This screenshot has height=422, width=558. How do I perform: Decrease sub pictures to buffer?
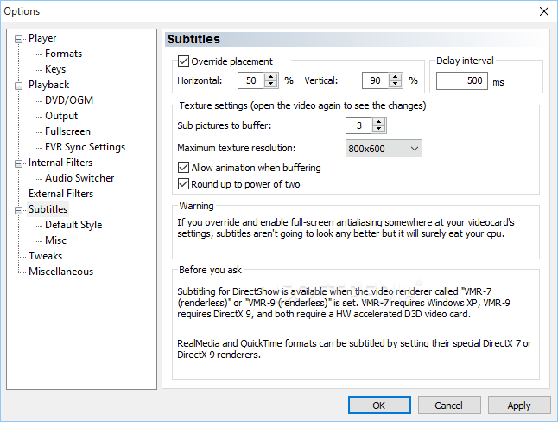pos(379,129)
